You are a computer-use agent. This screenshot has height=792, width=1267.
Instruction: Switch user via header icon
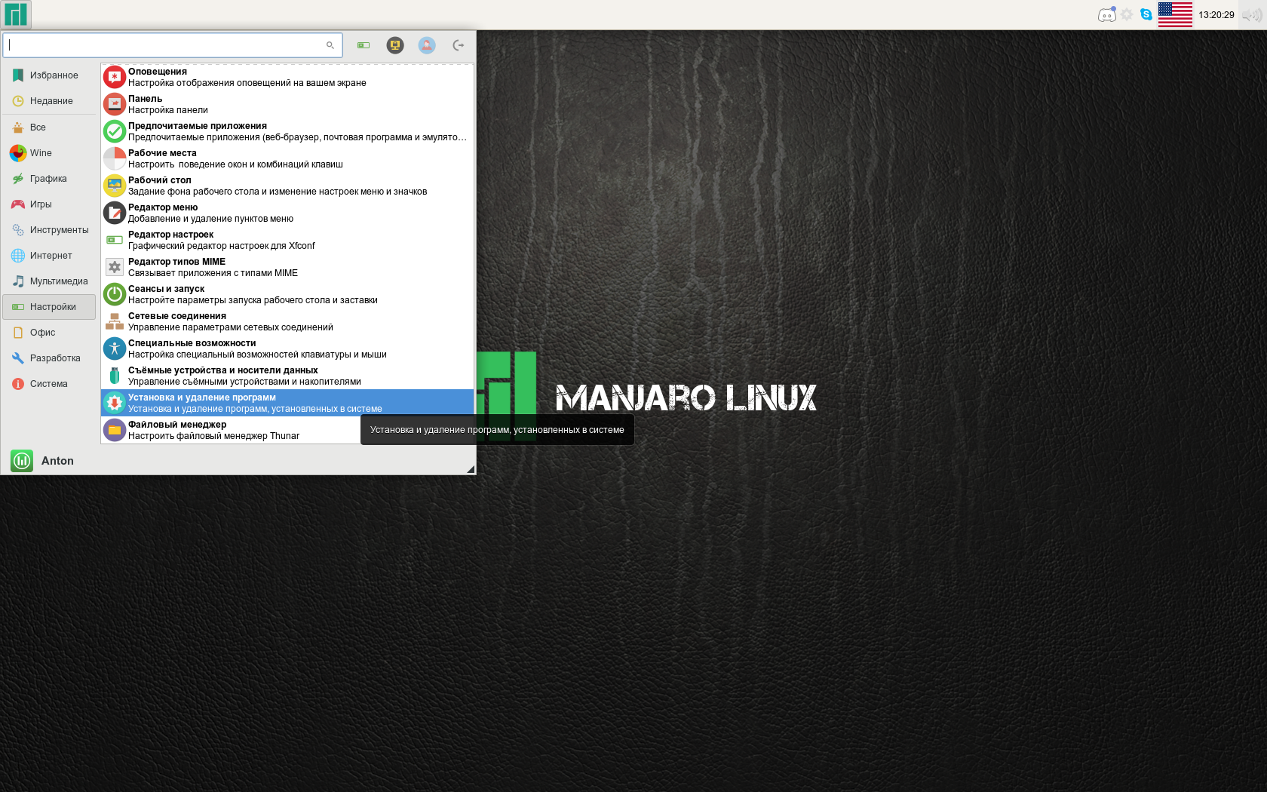pos(427,45)
